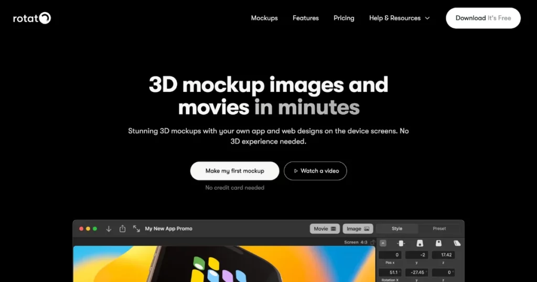The height and width of the screenshot is (282, 537).
Task: Click the green zoom dot of app window
Action: pyautogui.click(x=95, y=229)
